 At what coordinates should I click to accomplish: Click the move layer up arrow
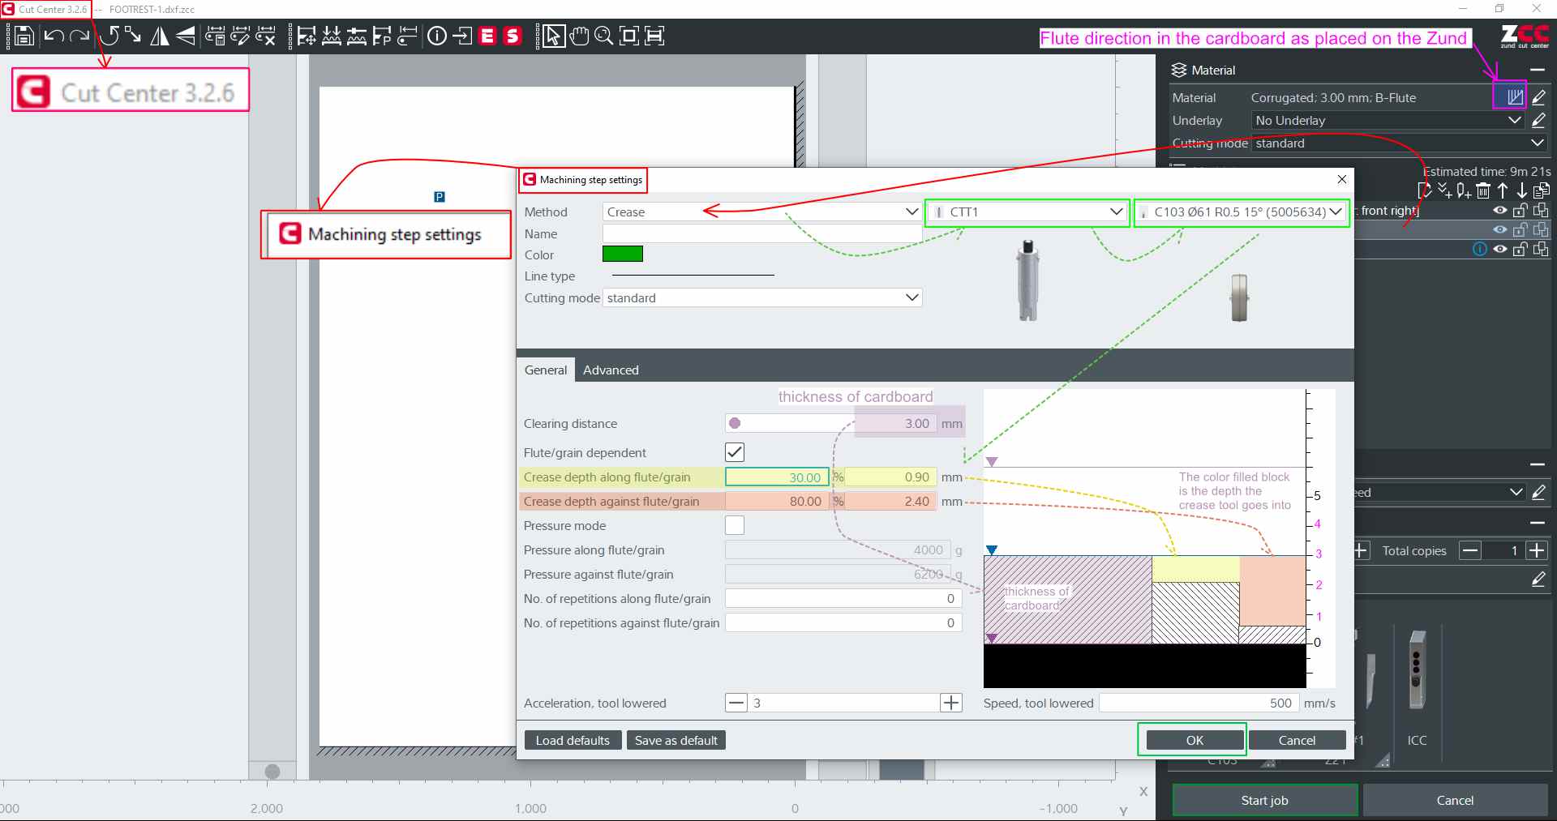(1503, 190)
